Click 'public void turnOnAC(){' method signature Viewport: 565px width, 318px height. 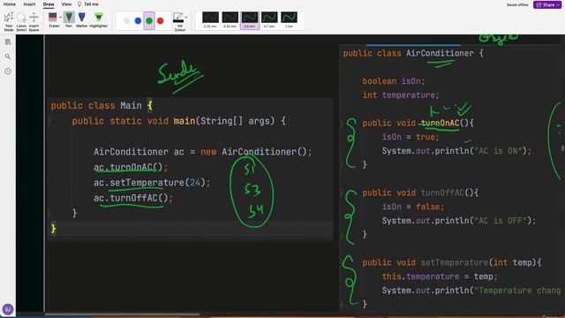click(418, 123)
